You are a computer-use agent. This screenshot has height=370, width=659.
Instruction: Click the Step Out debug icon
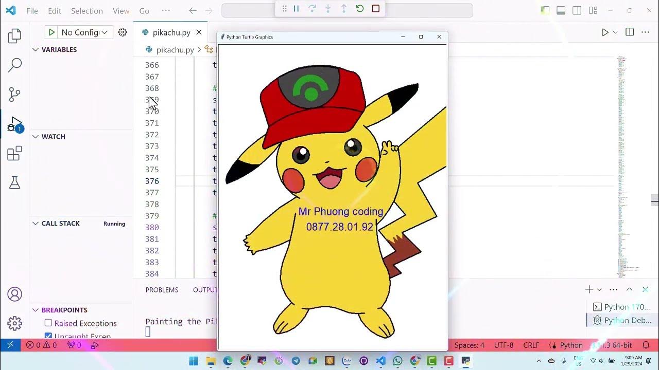pyautogui.click(x=344, y=8)
